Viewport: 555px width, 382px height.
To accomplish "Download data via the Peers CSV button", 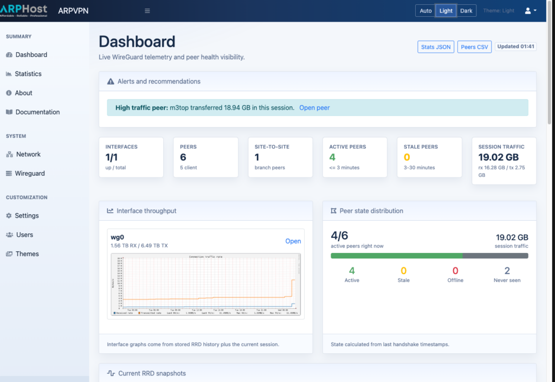I will [474, 47].
